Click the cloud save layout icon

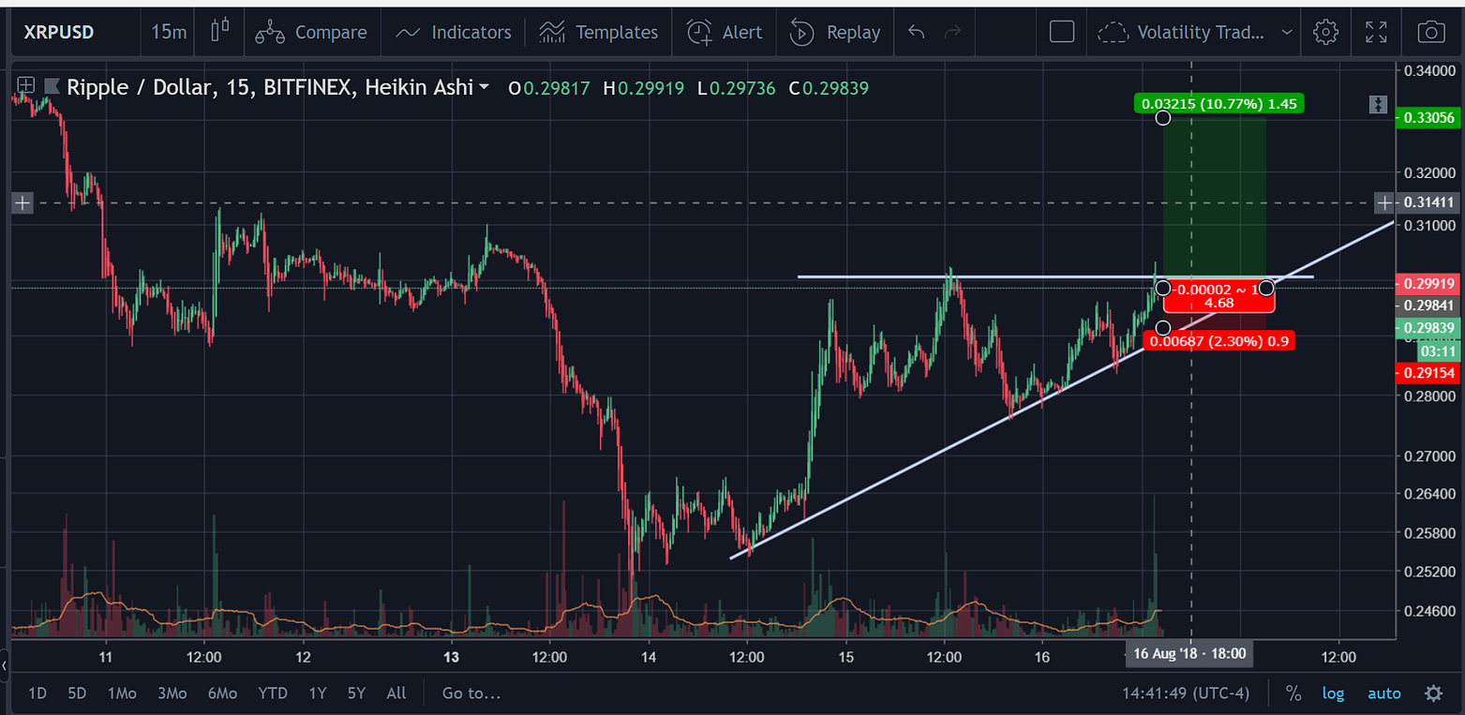tap(1114, 32)
